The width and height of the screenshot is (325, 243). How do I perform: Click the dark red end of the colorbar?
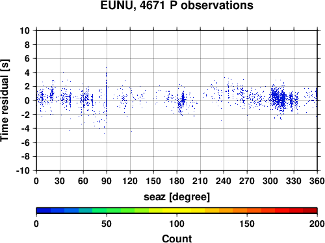click(x=310, y=211)
